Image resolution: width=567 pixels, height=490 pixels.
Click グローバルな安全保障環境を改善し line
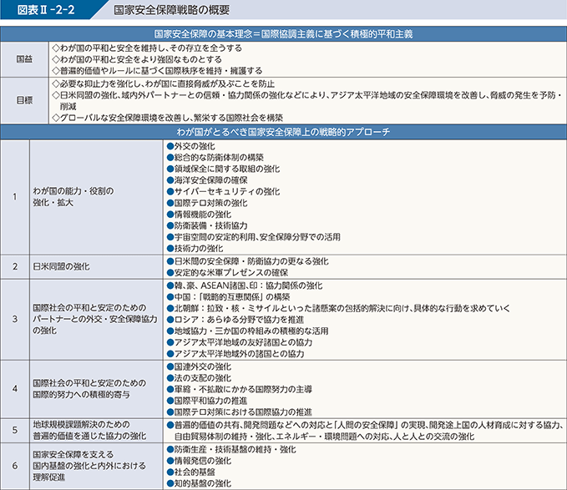pyautogui.click(x=167, y=118)
